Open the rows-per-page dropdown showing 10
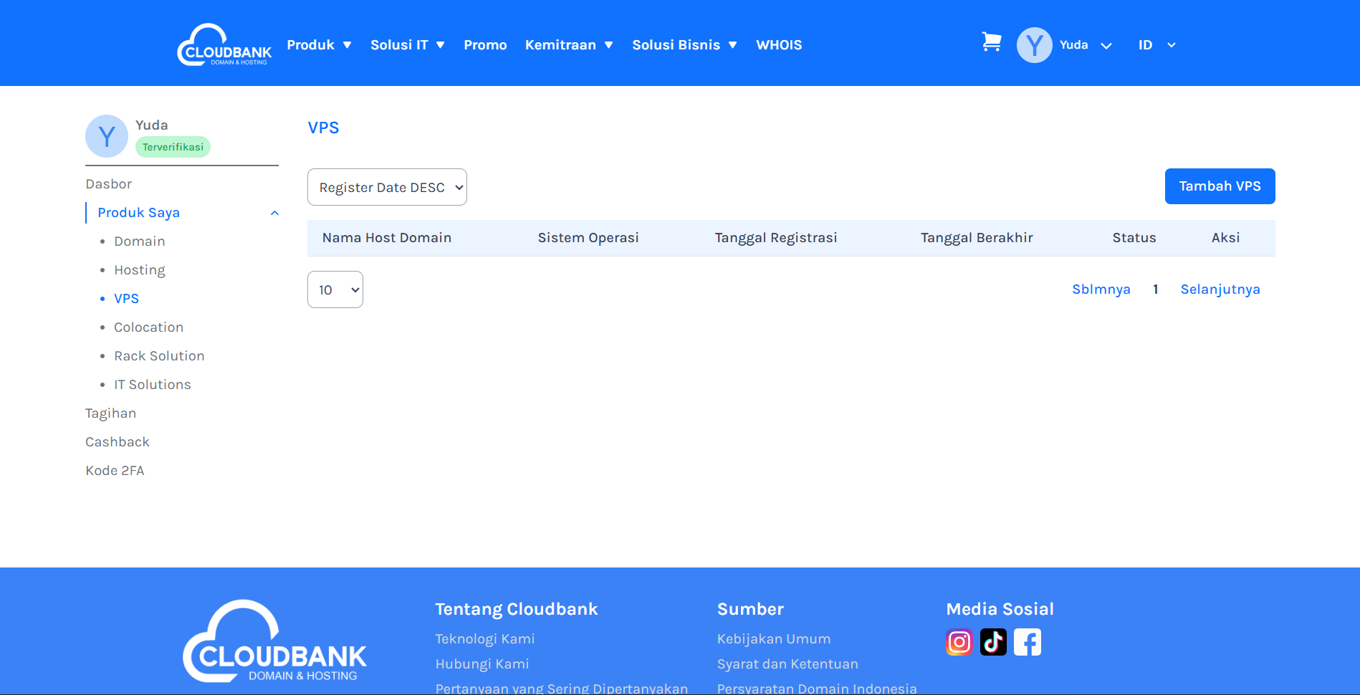The image size is (1360, 695). (x=335, y=289)
